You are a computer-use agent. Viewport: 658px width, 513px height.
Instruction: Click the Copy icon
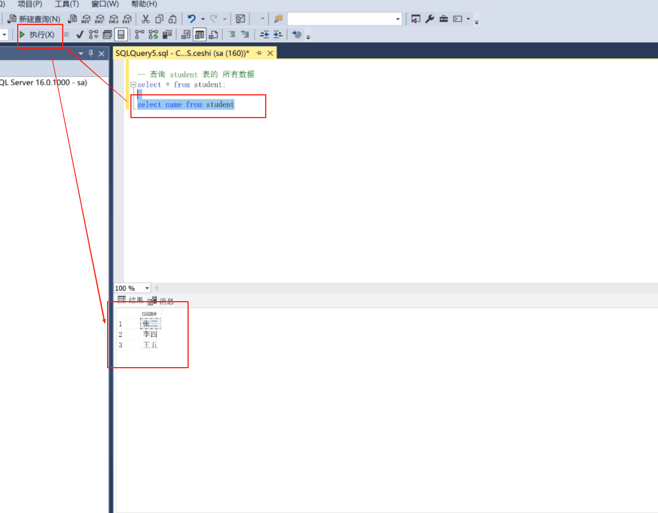click(x=159, y=19)
